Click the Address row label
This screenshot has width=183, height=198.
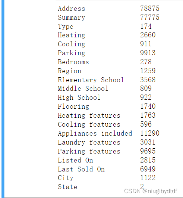(72, 9)
